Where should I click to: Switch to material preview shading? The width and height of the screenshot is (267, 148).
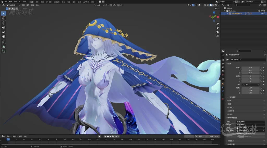pyautogui.click(x=213, y=5)
